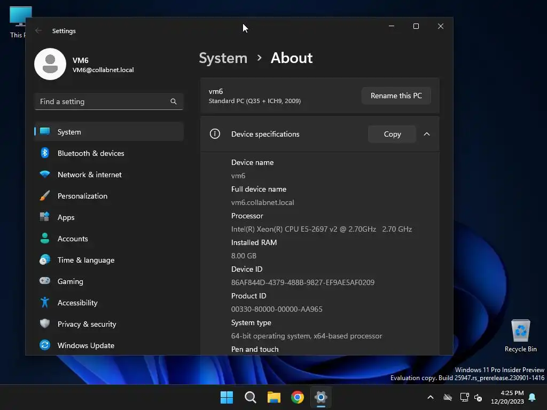
Task: Click the About page heading
Action: pos(292,58)
